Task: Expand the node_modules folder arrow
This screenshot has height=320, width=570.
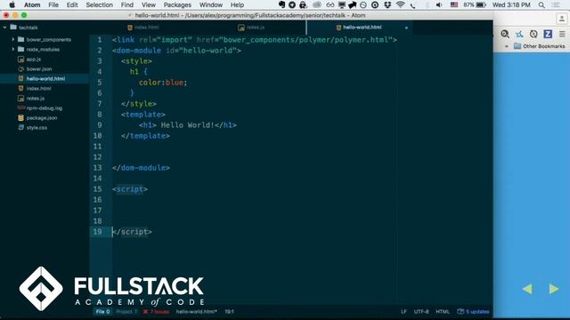Action: [x=13, y=49]
